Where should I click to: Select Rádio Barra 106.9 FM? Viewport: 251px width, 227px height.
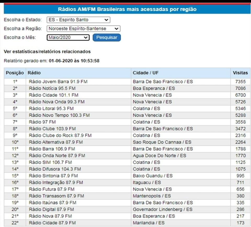point(52,149)
